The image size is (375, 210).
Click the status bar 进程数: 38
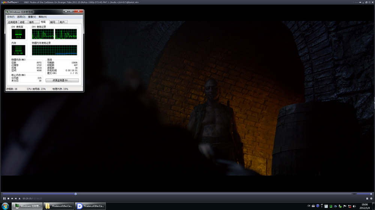[x=12, y=89]
